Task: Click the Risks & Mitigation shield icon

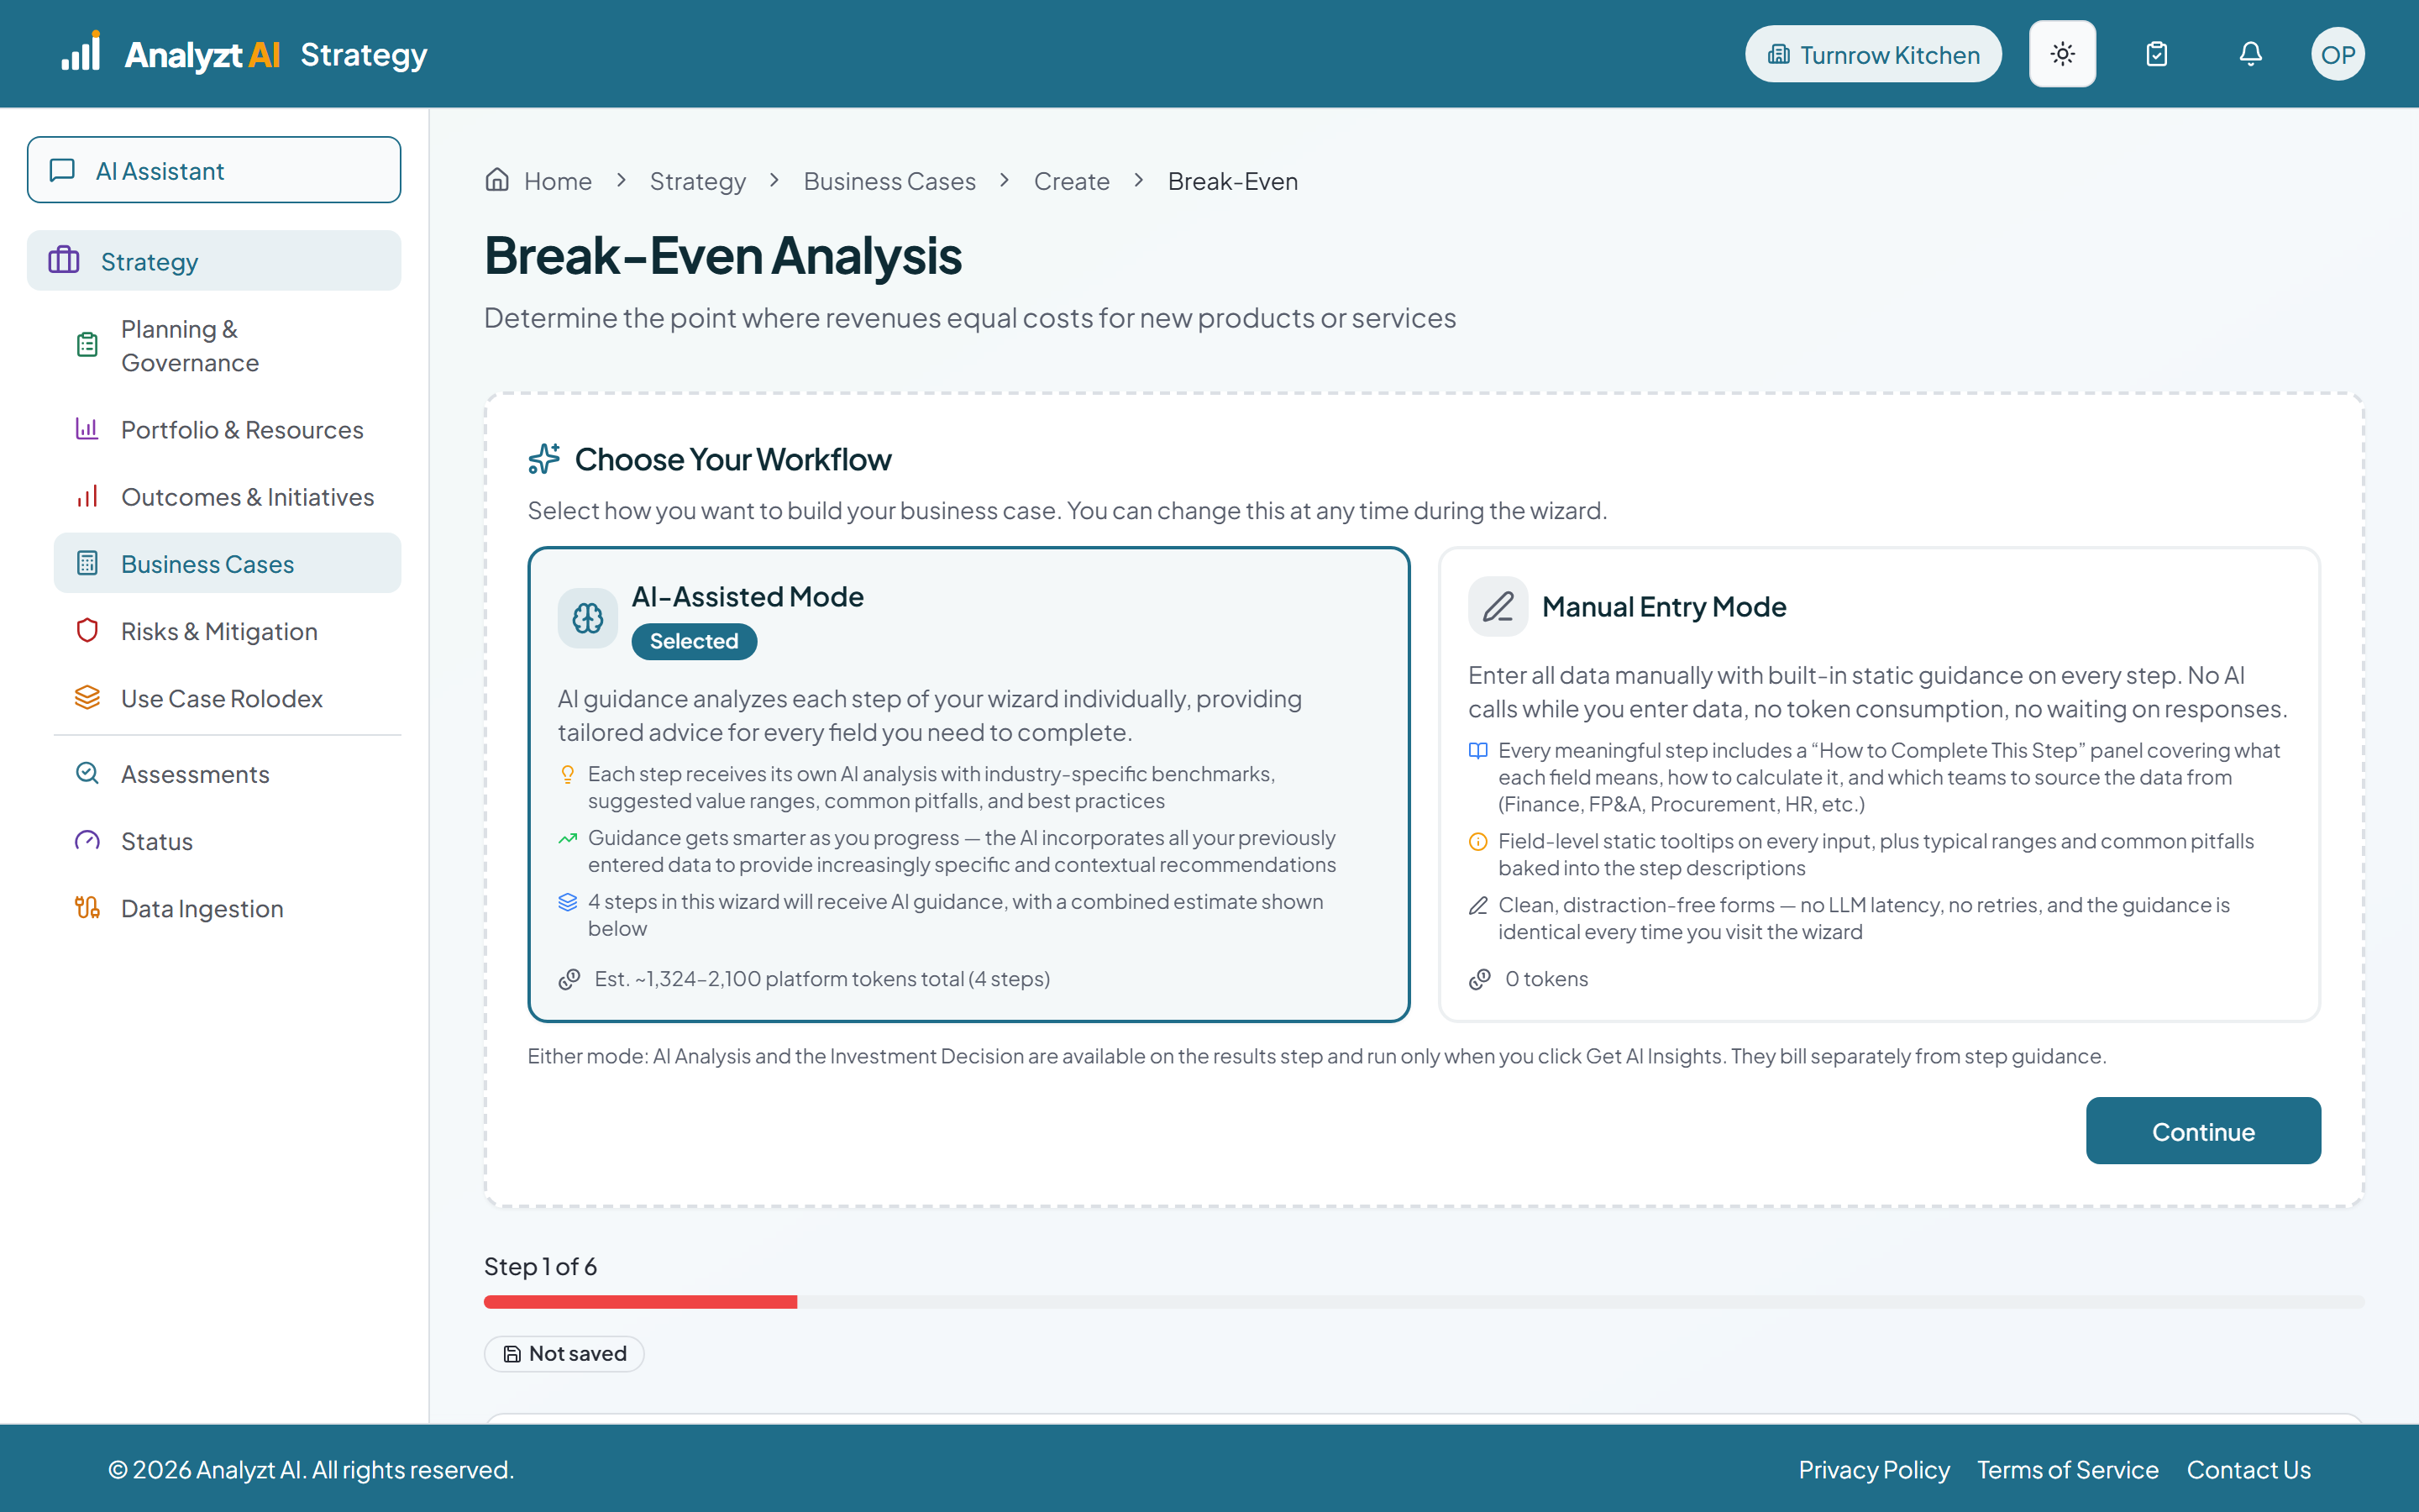Action: click(x=87, y=631)
